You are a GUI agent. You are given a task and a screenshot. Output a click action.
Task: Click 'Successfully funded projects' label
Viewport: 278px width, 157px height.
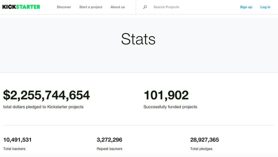pos(170,107)
